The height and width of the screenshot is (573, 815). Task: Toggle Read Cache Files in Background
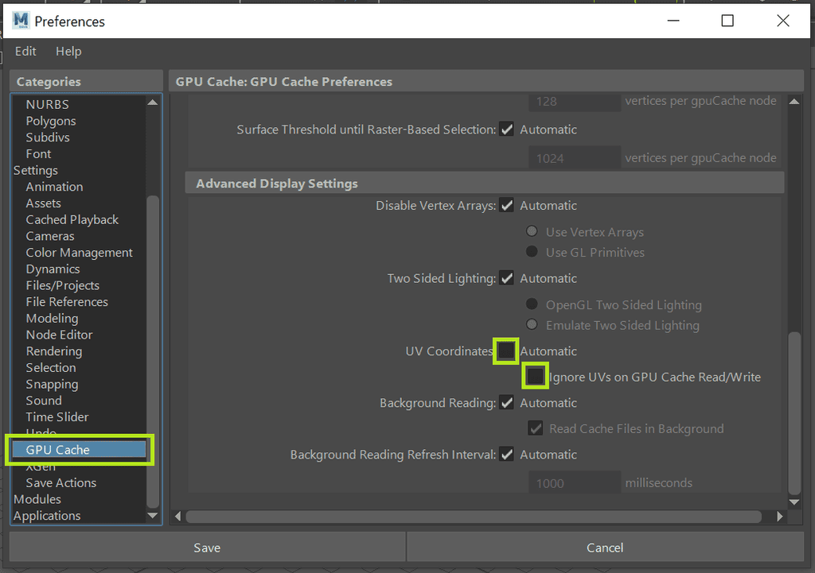pos(536,428)
